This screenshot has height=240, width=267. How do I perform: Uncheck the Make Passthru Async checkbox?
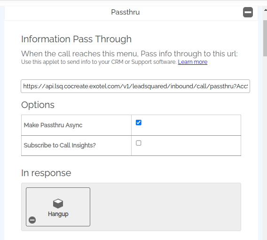(x=139, y=123)
